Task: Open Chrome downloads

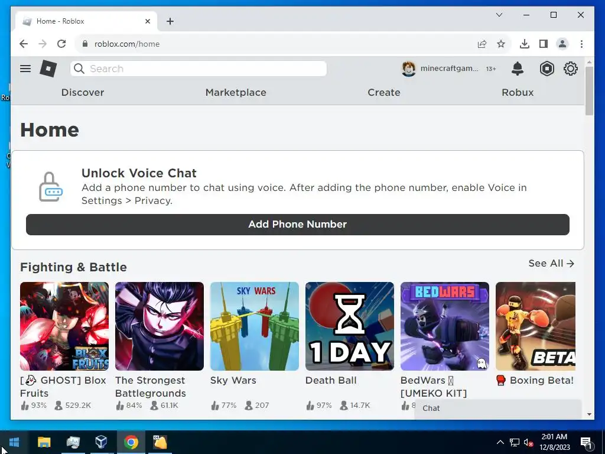Action: (x=525, y=44)
